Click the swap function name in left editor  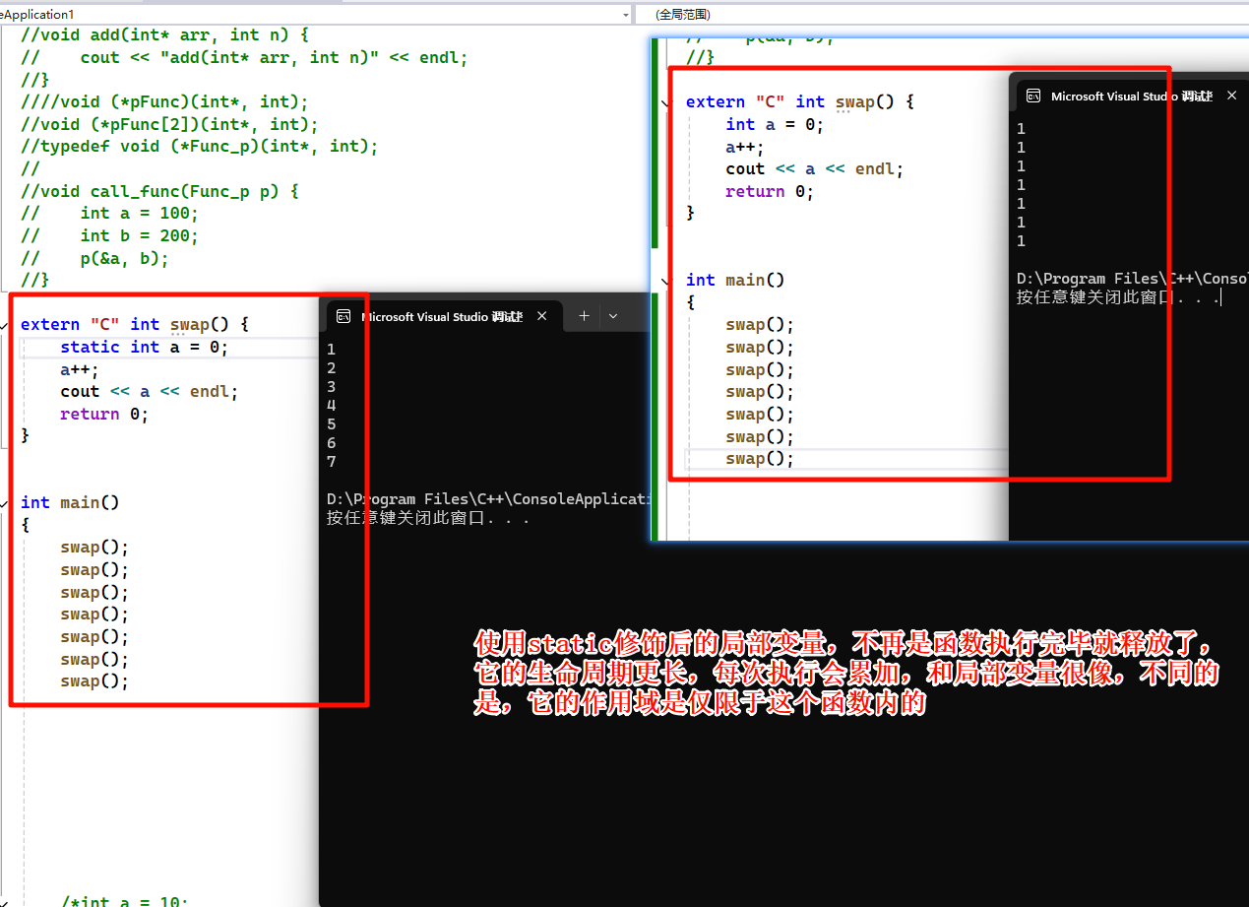(x=190, y=324)
